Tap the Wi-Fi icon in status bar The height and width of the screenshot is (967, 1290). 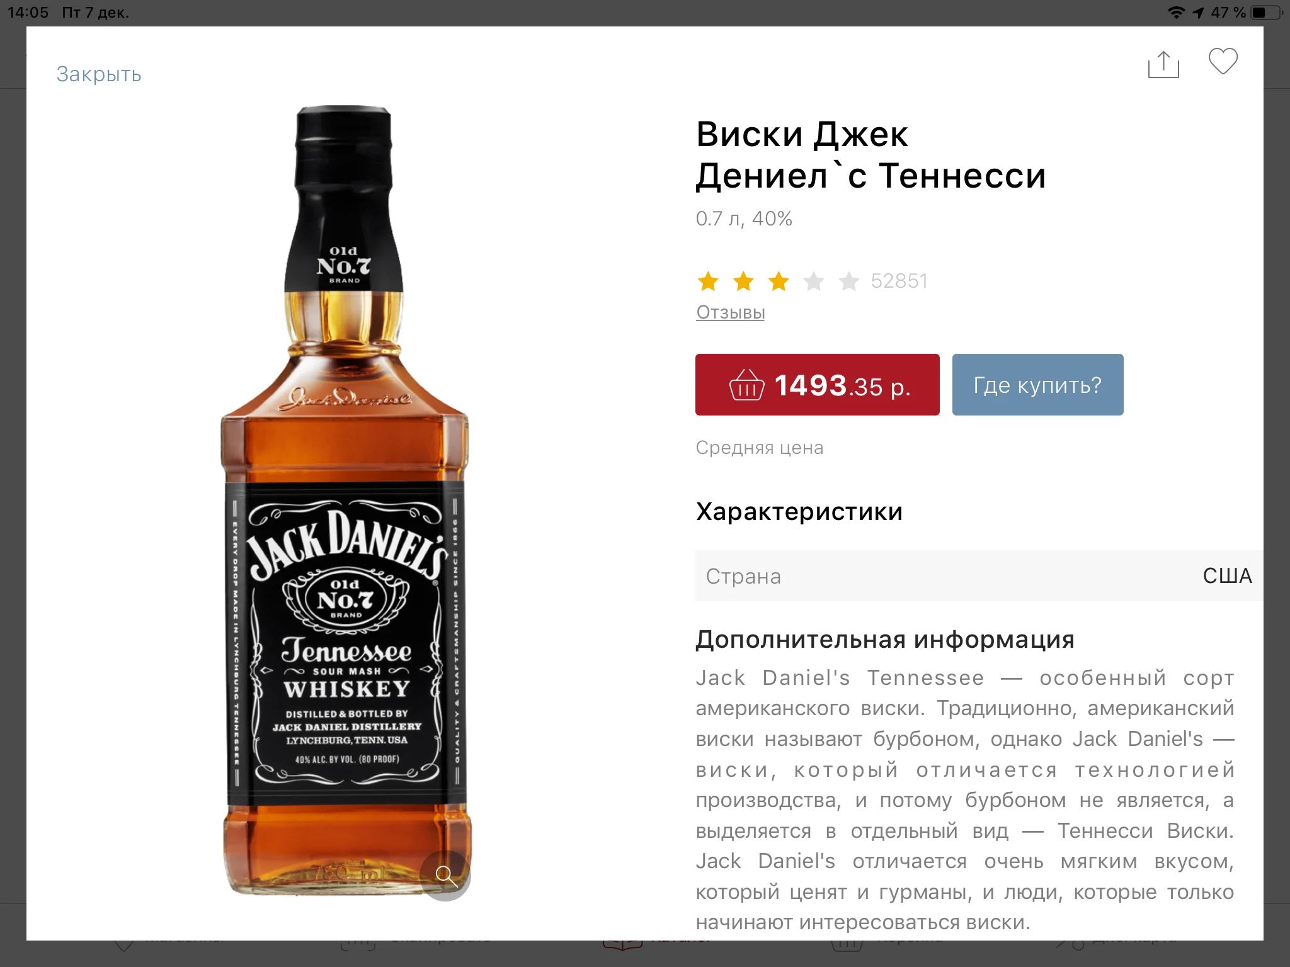click(1176, 13)
